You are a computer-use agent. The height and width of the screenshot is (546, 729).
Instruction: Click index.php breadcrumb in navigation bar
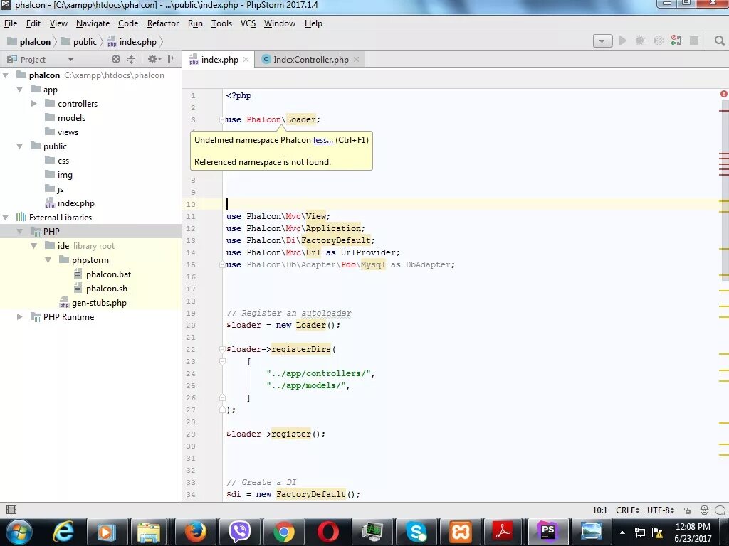[x=132, y=41]
